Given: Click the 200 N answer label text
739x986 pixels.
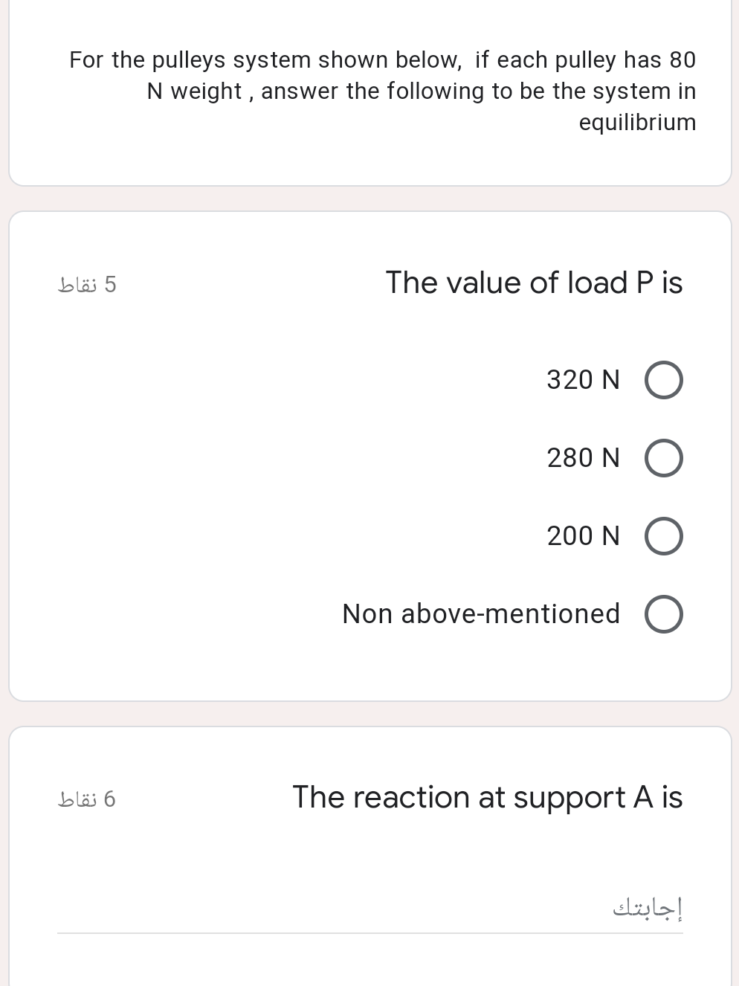Looking at the screenshot, I should [583, 536].
